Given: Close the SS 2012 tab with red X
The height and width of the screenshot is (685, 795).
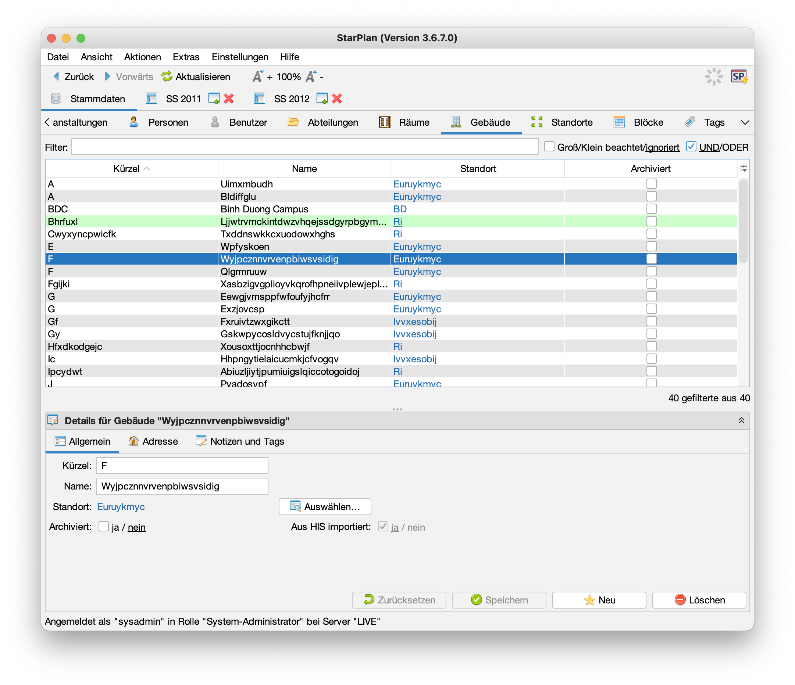Looking at the screenshot, I should (x=337, y=99).
